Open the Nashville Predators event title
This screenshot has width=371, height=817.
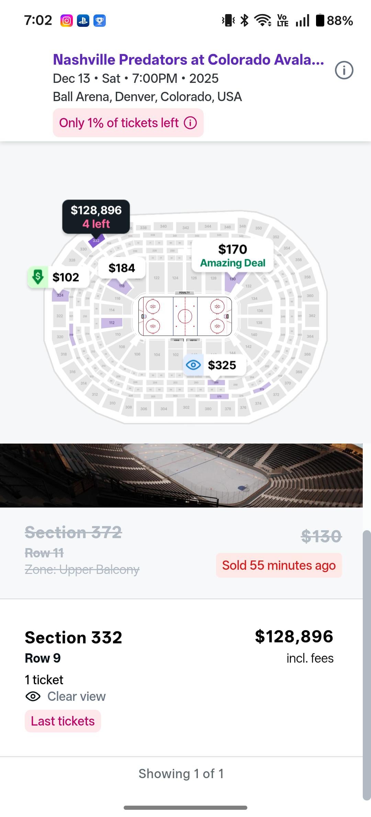[x=188, y=60]
